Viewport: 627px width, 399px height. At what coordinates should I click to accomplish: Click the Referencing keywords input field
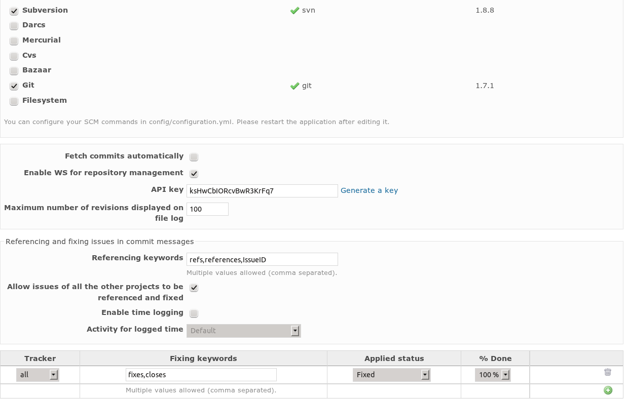click(x=262, y=259)
